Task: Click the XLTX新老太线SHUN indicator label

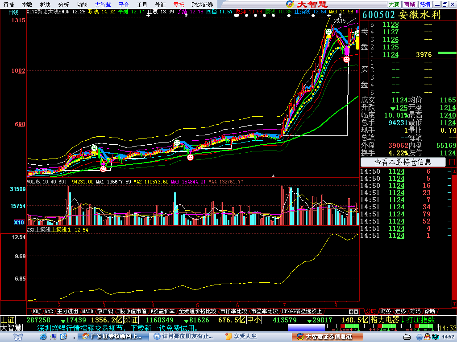Action: pos(48,12)
